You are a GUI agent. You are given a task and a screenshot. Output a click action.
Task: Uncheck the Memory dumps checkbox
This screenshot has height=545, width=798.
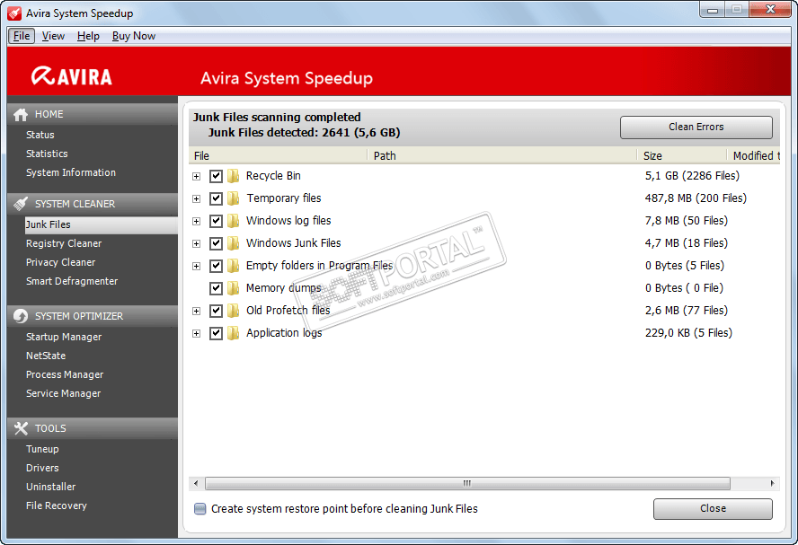tap(216, 288)
